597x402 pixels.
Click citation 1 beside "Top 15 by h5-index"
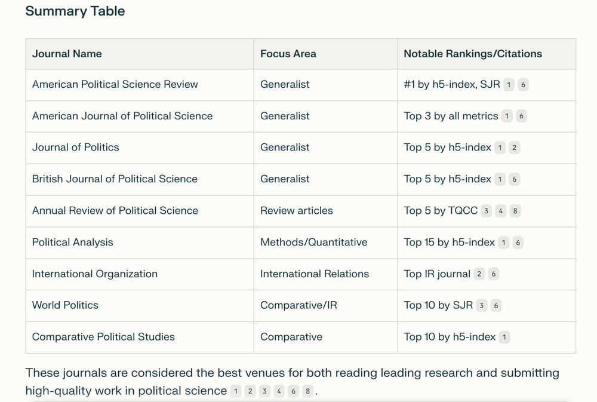504,243
